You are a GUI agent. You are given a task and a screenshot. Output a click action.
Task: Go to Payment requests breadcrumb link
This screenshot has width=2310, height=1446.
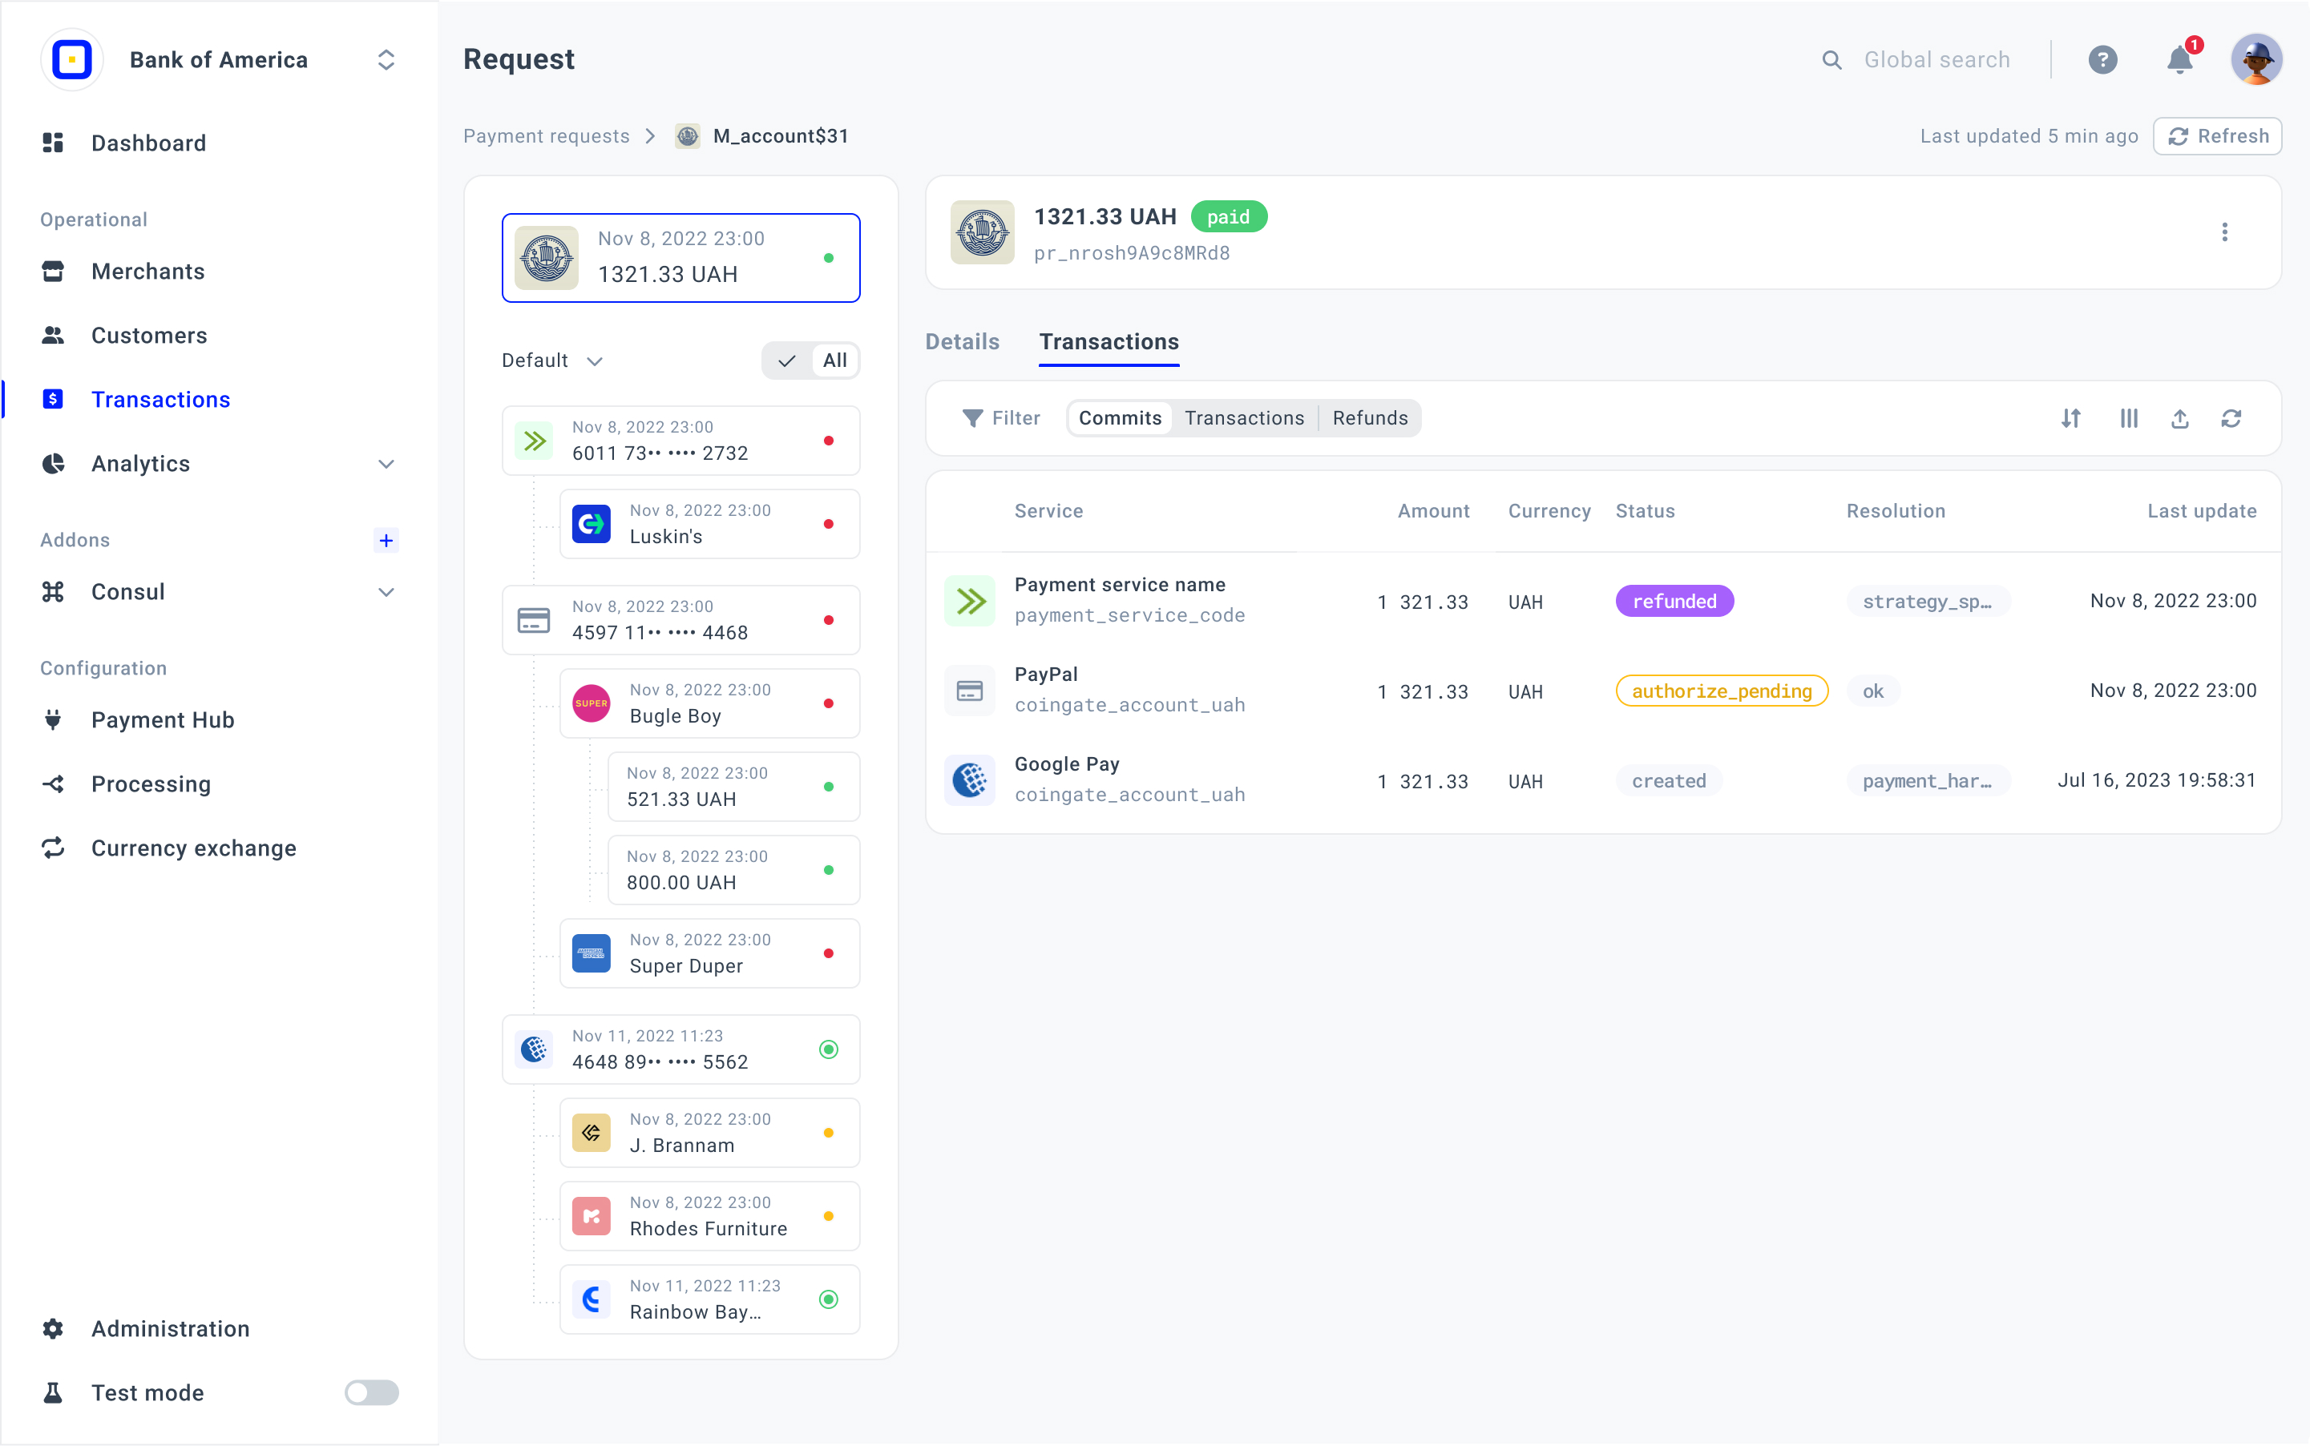547,136
